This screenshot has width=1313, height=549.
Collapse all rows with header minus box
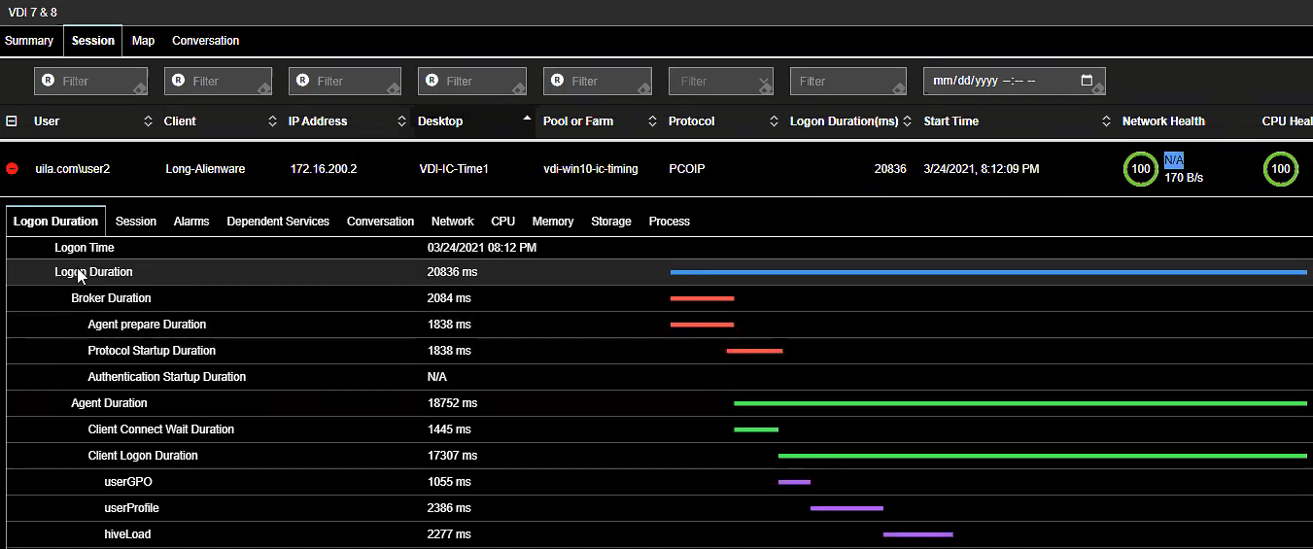[12, 121]
